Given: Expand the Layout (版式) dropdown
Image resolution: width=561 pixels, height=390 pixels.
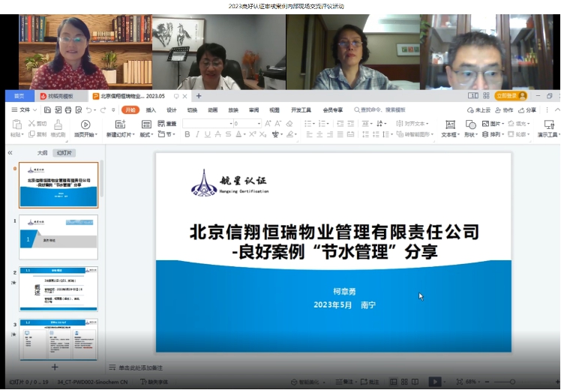Looking at the screenshot, I should [146, 135].
